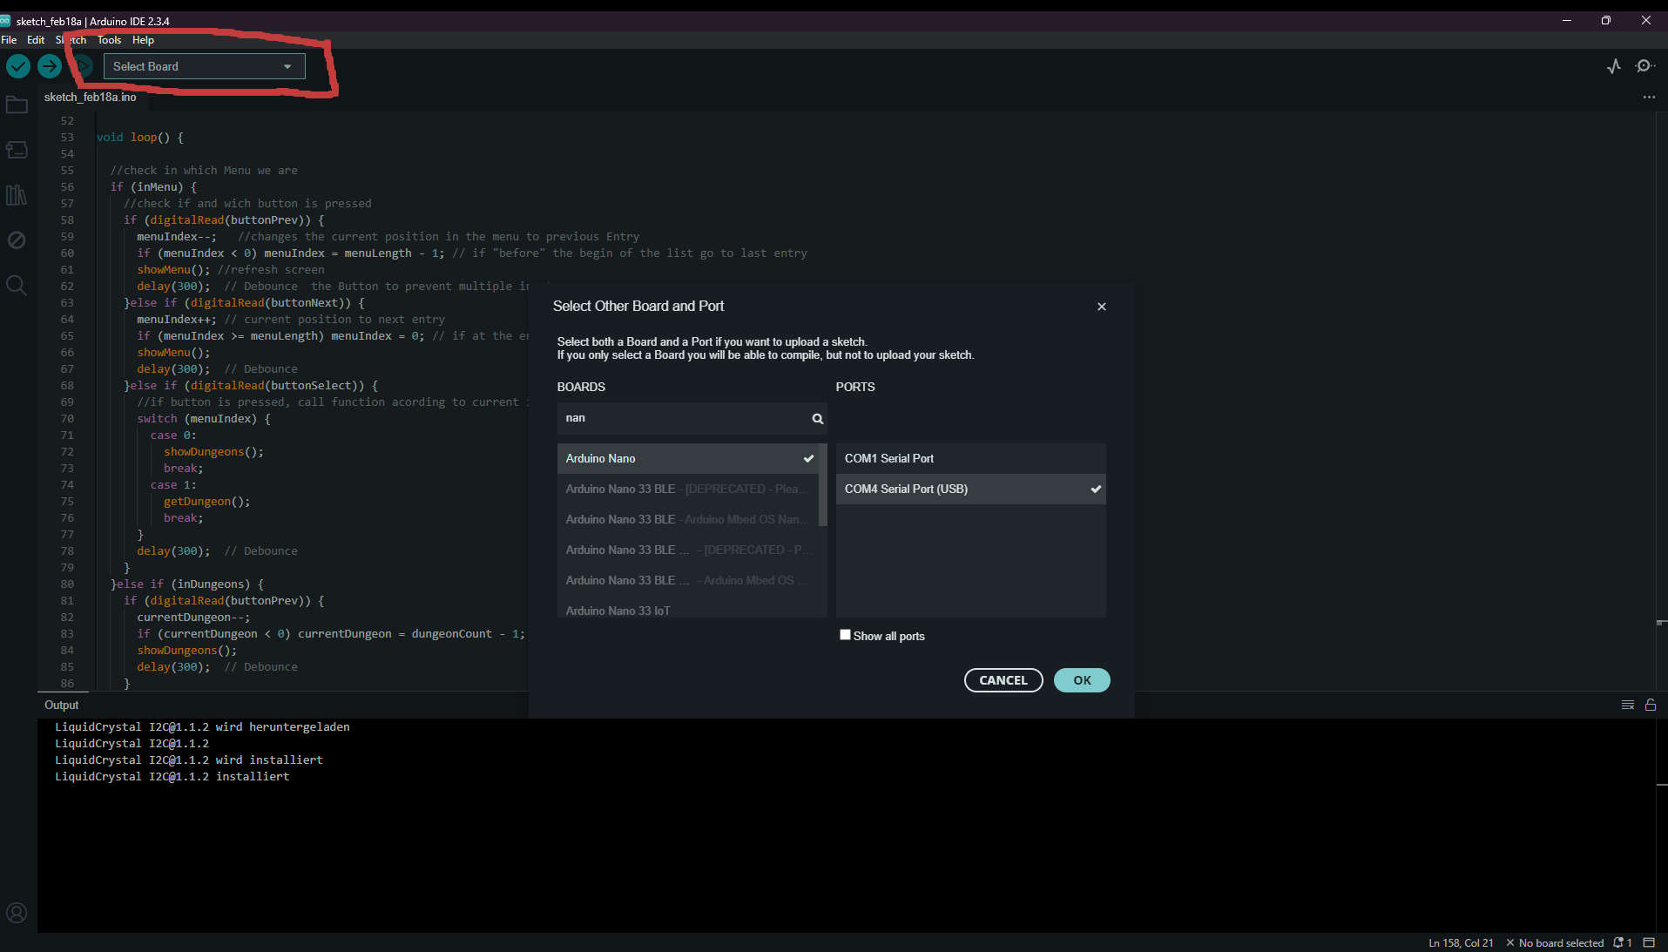
Task: Open the Edit menu
Action: 36,40
